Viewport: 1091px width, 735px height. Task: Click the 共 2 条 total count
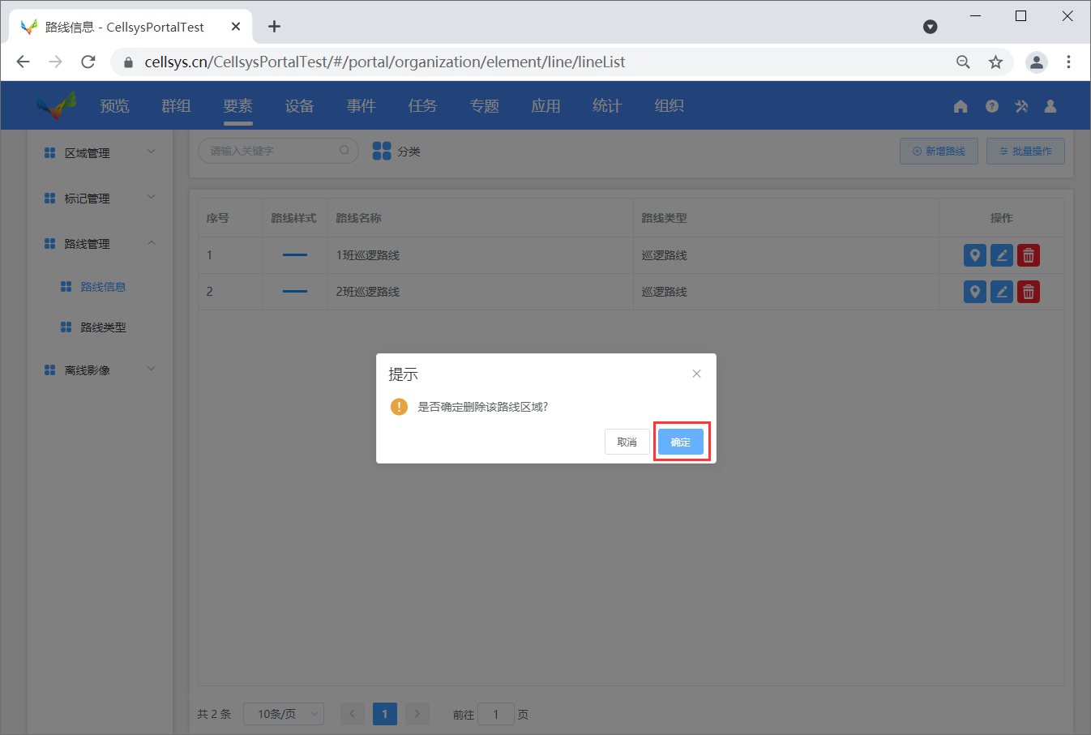(x=214, y=714)
